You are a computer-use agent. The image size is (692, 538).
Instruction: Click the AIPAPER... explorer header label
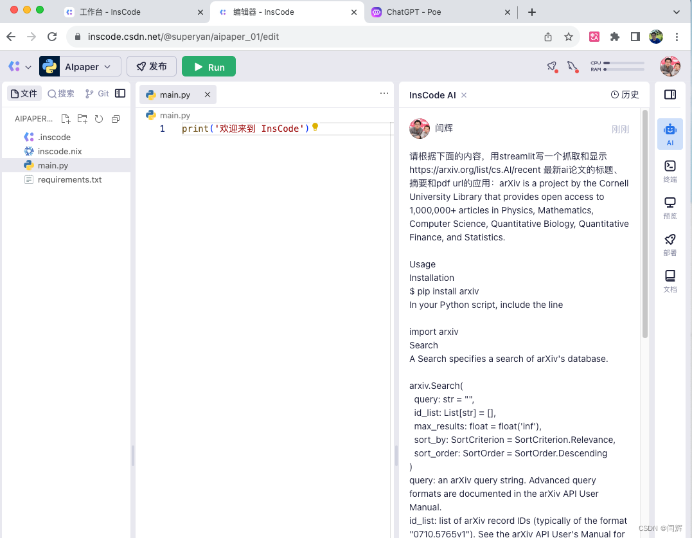pos(33,119)
